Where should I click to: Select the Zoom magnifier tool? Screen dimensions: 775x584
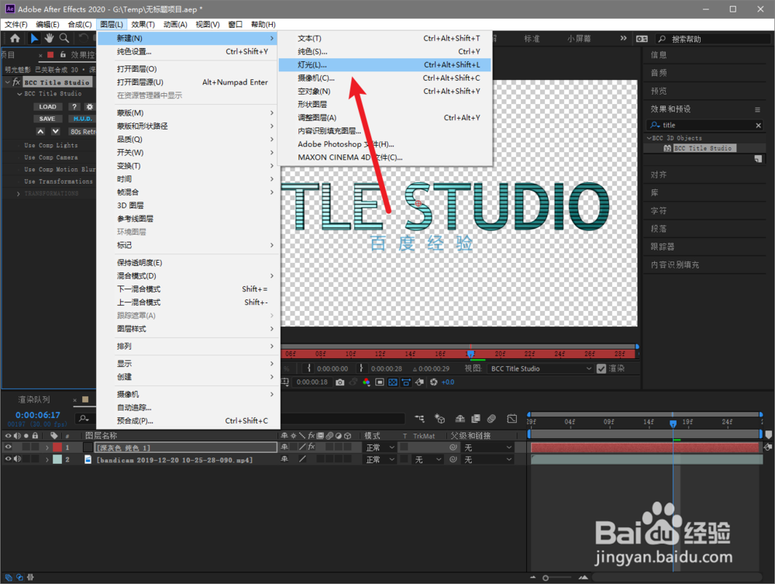click(64, 38)
